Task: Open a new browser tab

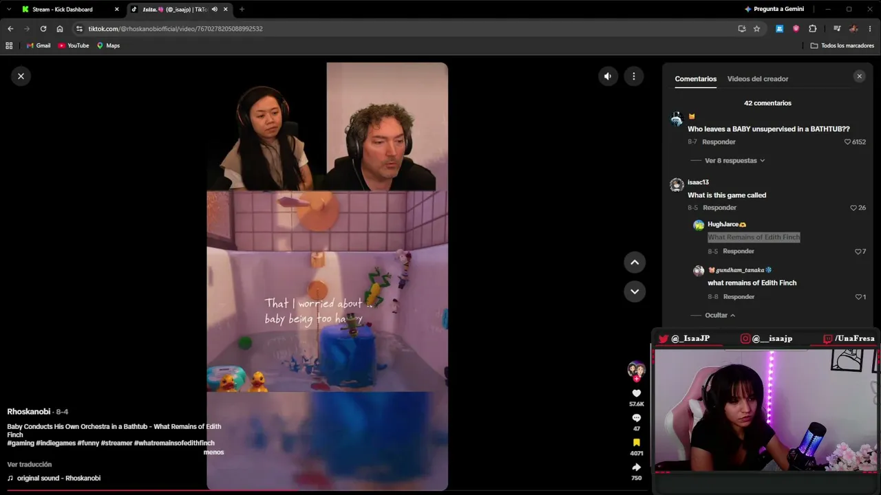Action: pos(242,10)
